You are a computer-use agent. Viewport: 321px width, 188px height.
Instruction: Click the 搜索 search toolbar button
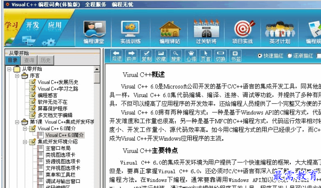176,56
